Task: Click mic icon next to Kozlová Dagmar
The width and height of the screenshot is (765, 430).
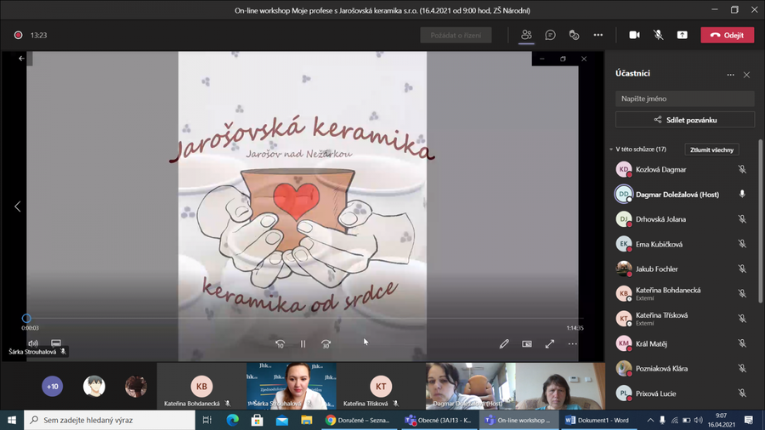Action: 742,169
